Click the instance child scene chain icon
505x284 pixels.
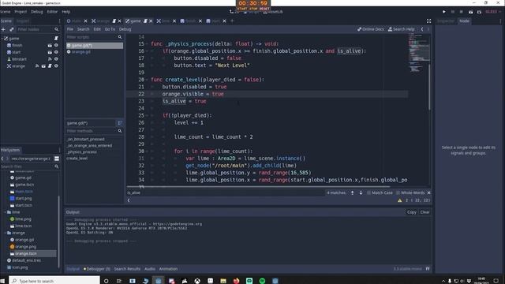point(12,29)
